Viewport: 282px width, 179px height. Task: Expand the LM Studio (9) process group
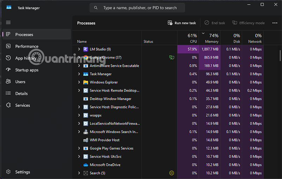point(79,49)
